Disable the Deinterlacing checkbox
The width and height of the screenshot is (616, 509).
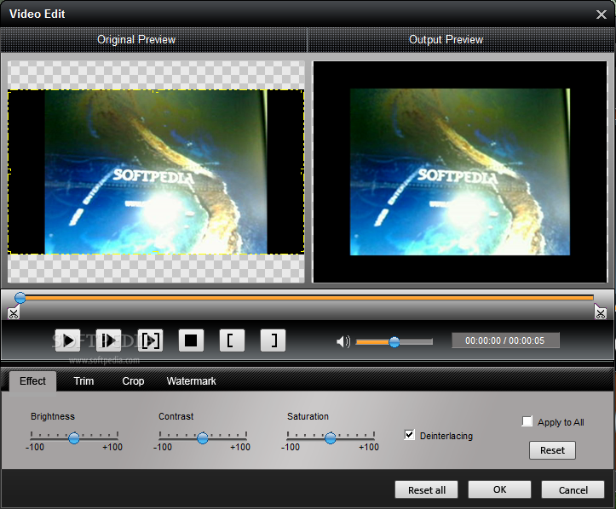click(409, 435)
